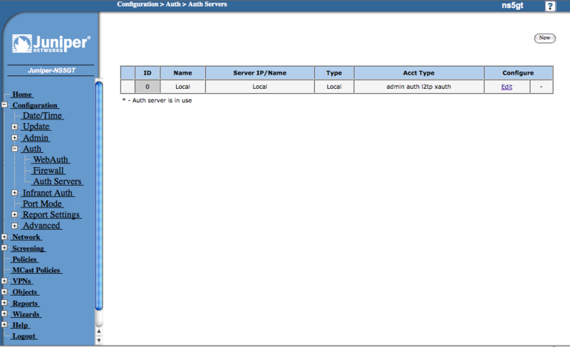Click the Name column header
Image resolution: width=570 pixels, height=347 pixels.
[x=182, y=73]
